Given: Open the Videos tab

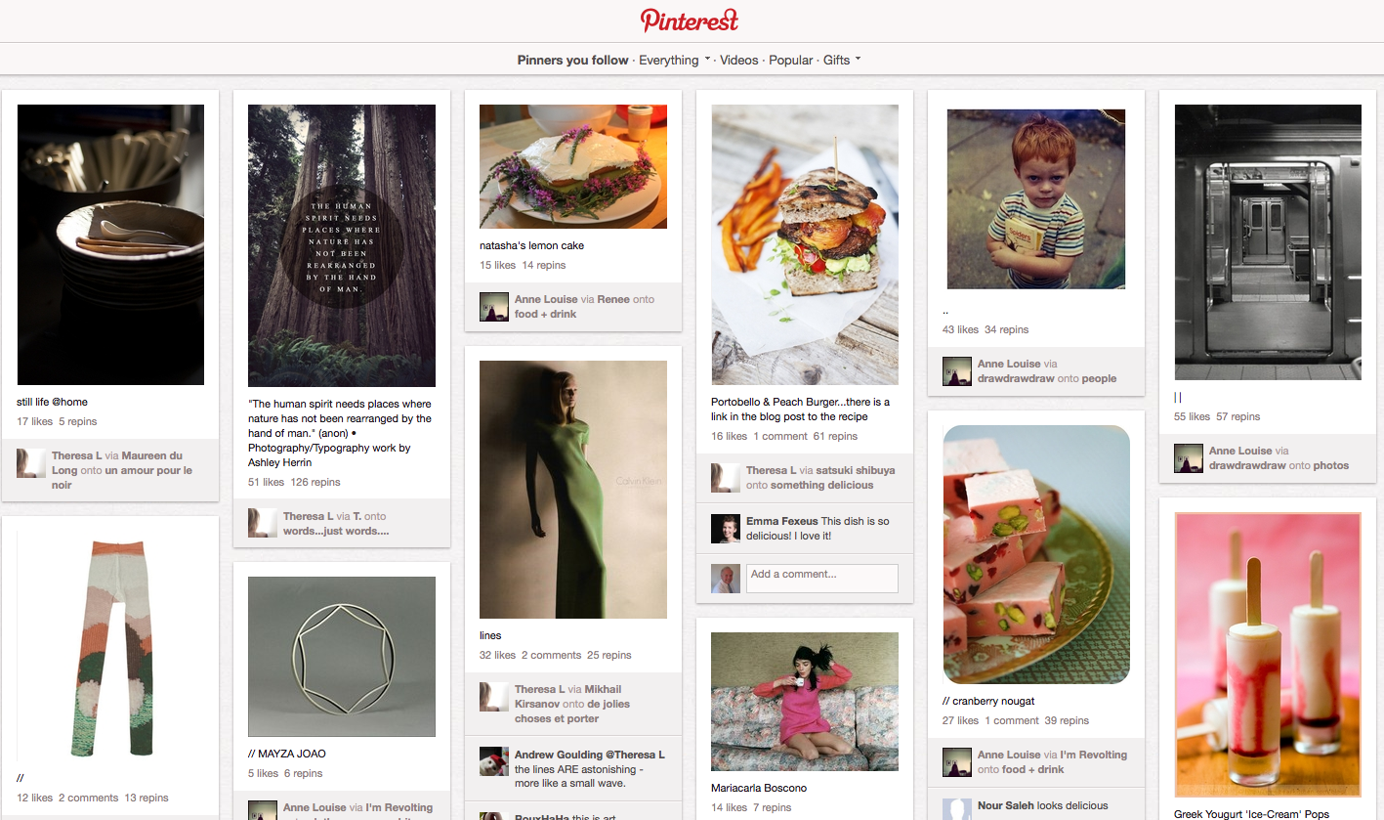Looking at the screenshot, I should click(739, 60).
